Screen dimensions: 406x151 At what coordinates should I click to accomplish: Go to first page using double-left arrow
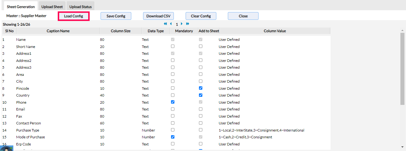[x=165, y=24]
